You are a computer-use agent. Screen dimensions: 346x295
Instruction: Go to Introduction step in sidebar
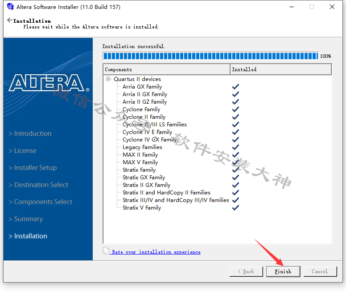pyautogui.click(x=30, y=133)
